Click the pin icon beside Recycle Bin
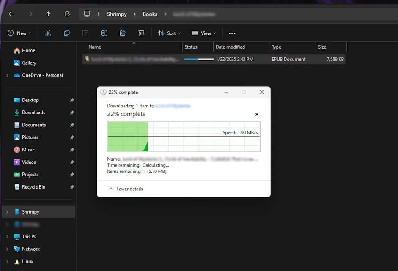The height and width of the screenshot is (271, 398). pyautogui.click(x=72, y=187)
